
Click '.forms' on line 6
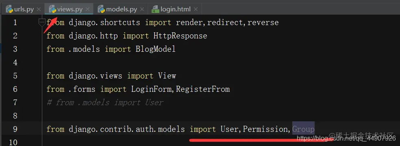[82, 89]
